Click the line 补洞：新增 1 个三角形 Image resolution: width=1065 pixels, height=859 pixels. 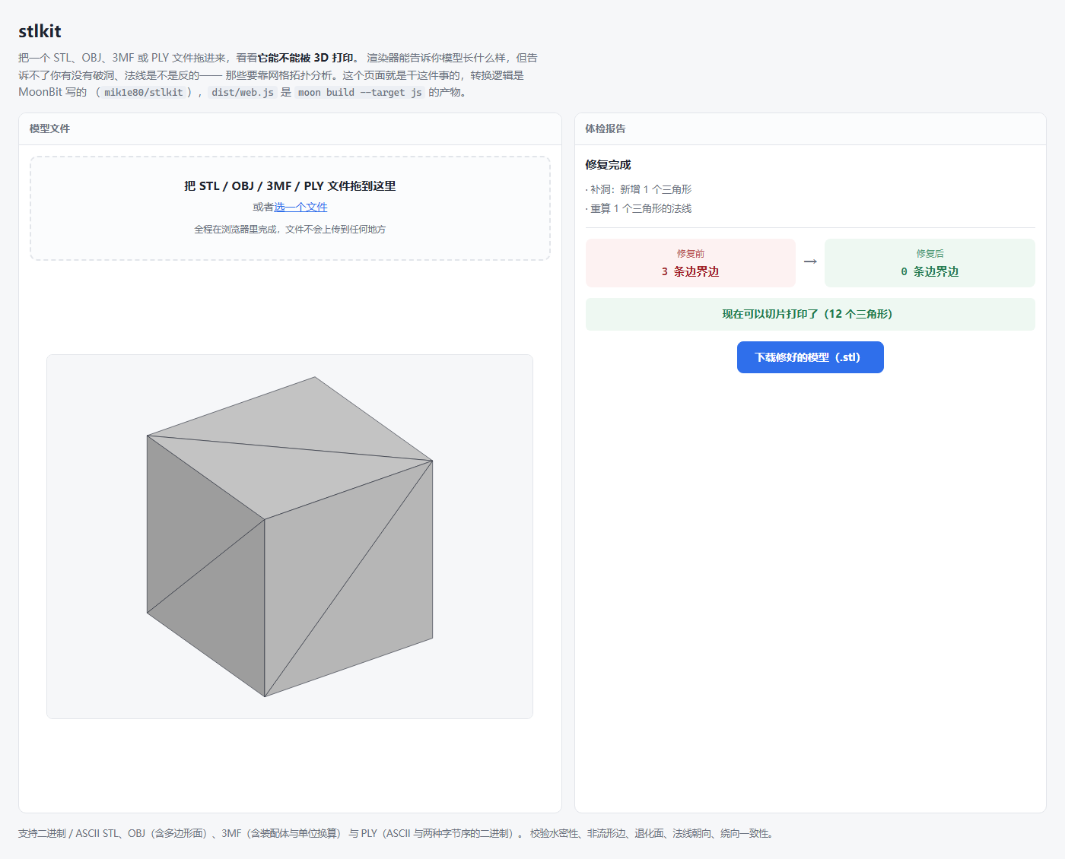pos(638,189)
